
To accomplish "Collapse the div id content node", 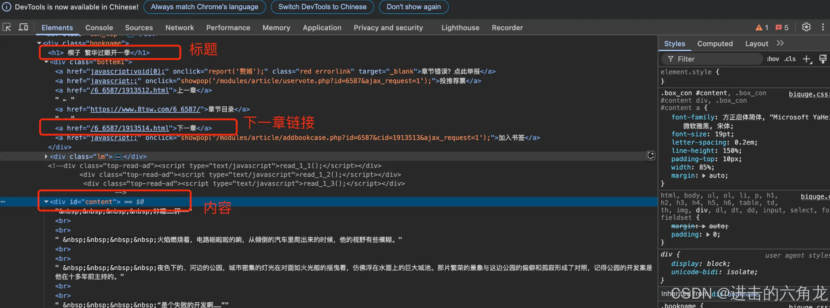I will coord(46,202).
